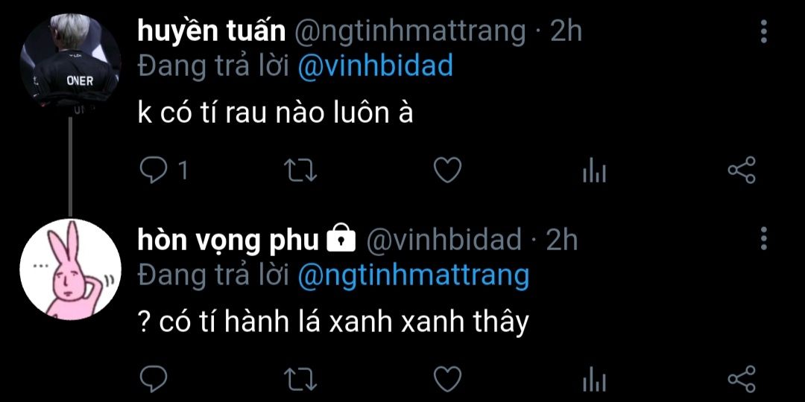Open the pink rabbit profile avatar
805x402 pixels.
pos(70,269)
